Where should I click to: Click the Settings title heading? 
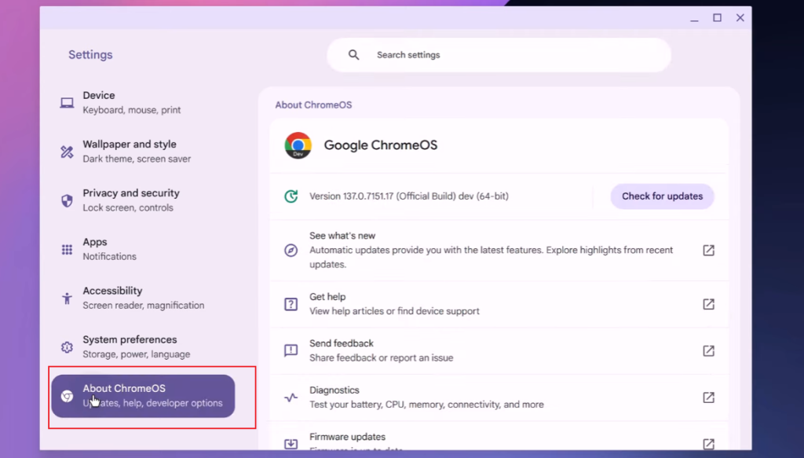coord(90,54)
